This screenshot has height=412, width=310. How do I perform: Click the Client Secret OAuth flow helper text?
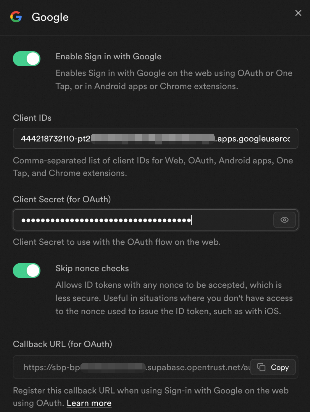click(117, 242)
